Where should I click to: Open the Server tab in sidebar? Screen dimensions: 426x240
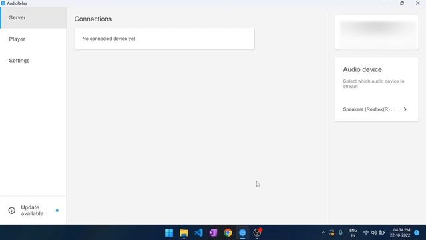click(33, 18)
